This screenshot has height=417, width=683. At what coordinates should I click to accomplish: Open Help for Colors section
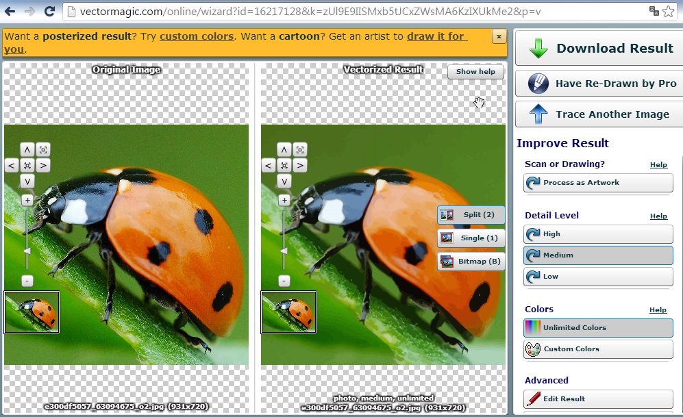point(658,310)
